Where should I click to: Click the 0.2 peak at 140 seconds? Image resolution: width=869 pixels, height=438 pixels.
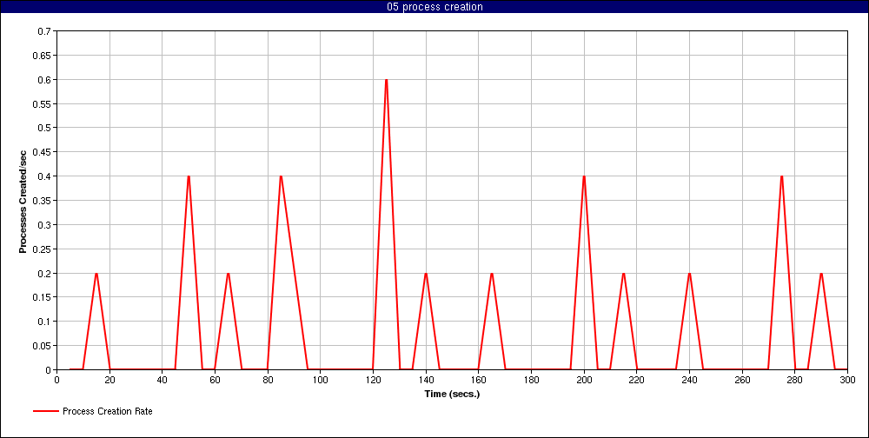point(426,275)
